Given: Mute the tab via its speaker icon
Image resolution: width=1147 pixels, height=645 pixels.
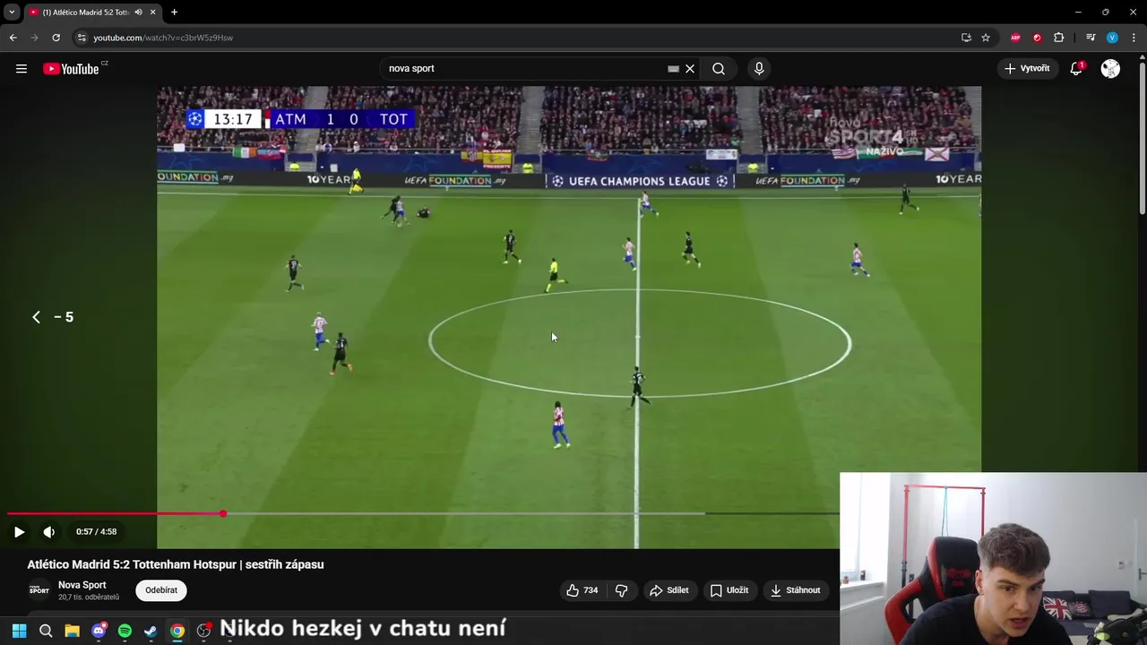Looking at the screenshot, I should click(138, 13).
